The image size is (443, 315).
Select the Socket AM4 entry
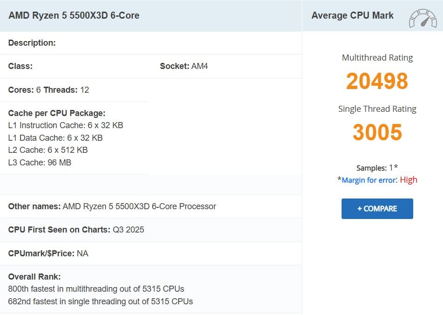click(184, 66)
